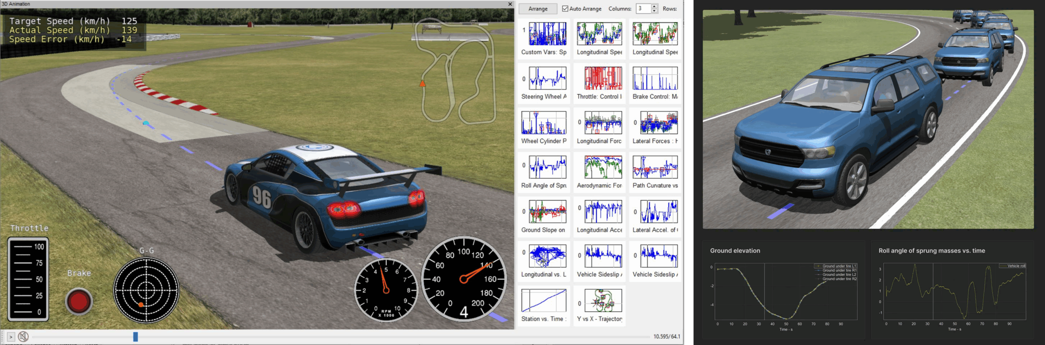Decrease the Columns value with down arrow
Screen dimensions: 1045x345
[x=654, y=11]
